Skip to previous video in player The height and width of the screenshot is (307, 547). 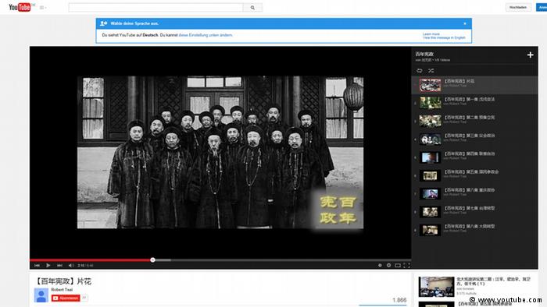pyautogui.click(x=37, y=265)
